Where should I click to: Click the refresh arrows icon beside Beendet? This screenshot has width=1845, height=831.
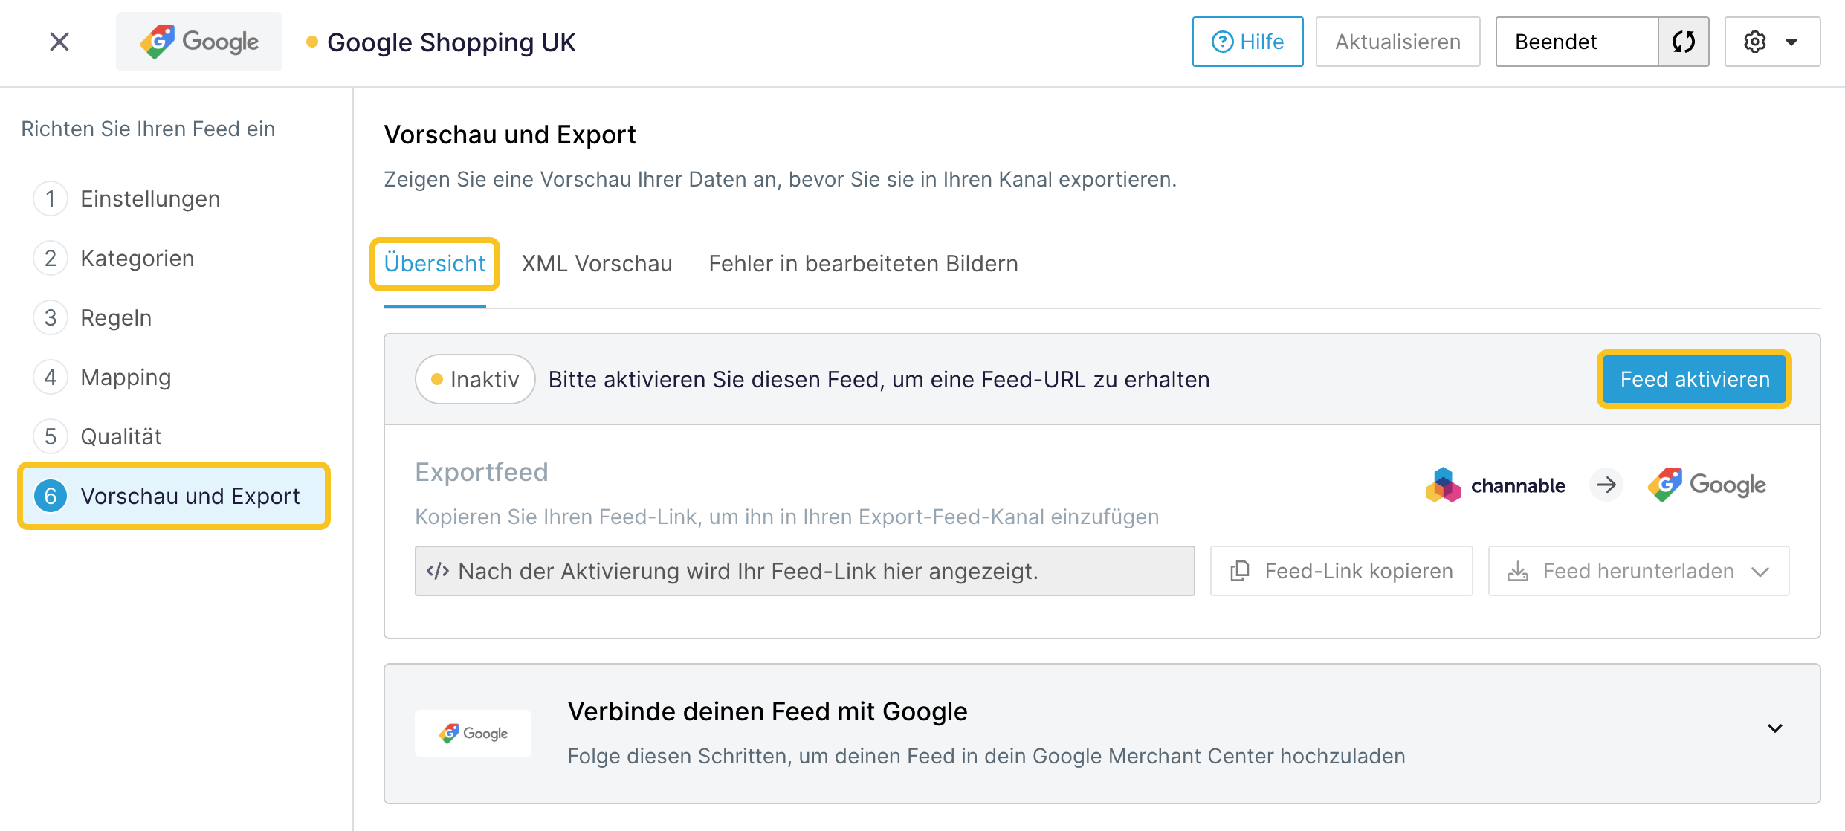coord(1684,42)
